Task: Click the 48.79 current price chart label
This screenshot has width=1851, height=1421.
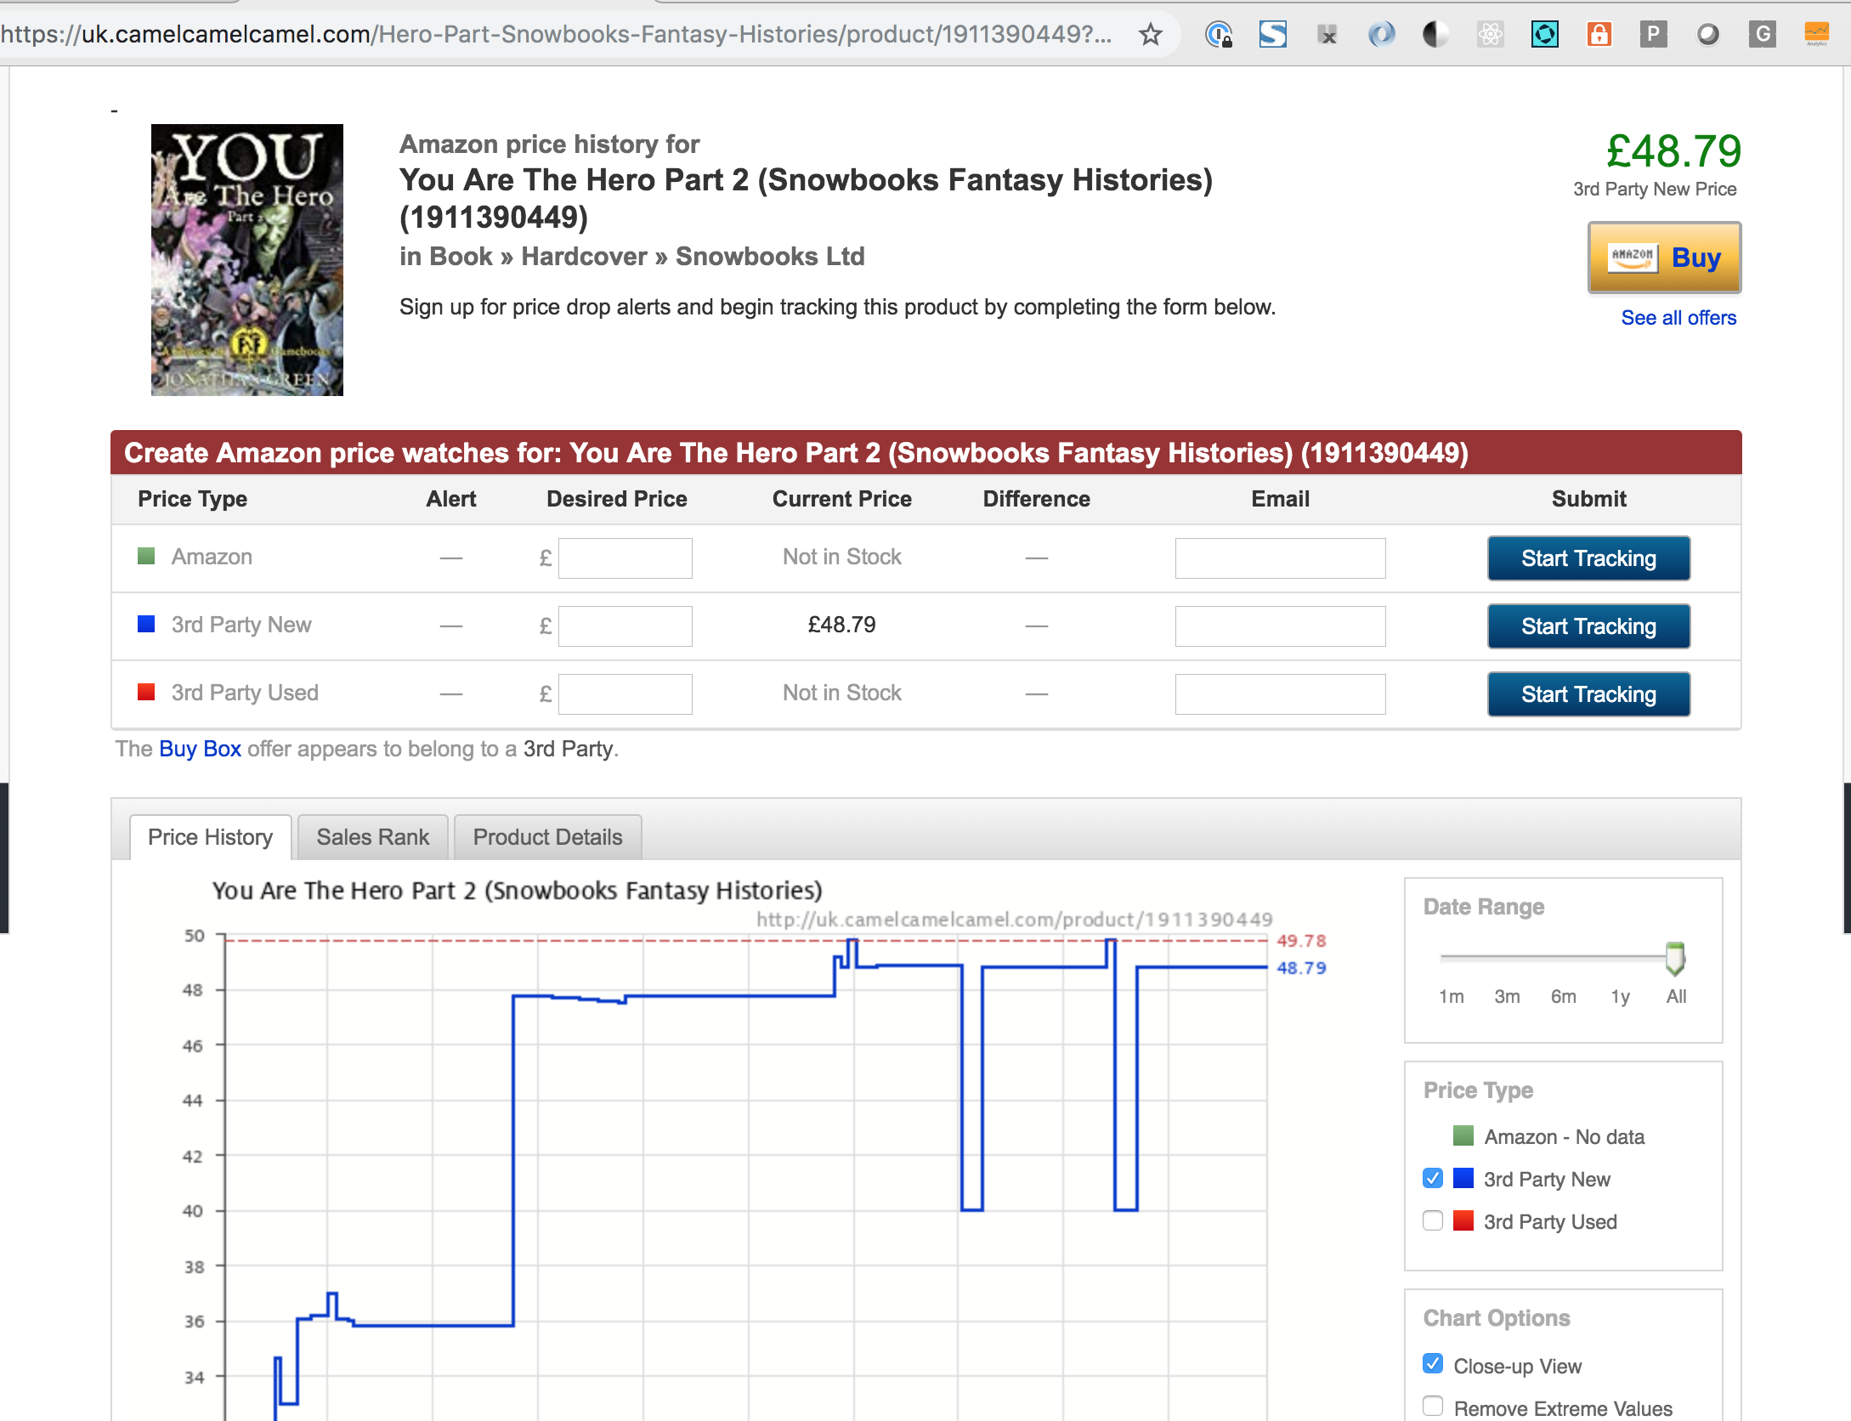Action: [1301, 968]
